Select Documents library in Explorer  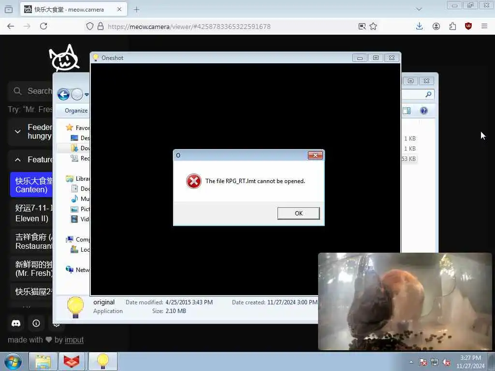click(80, 189)
